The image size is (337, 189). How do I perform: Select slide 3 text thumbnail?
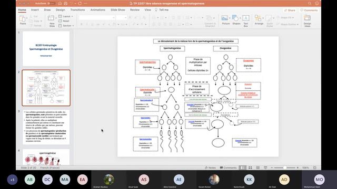(x=46, y=127)
